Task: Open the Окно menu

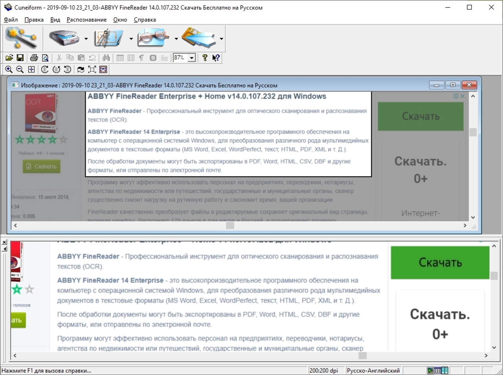Action: point(120,20)
